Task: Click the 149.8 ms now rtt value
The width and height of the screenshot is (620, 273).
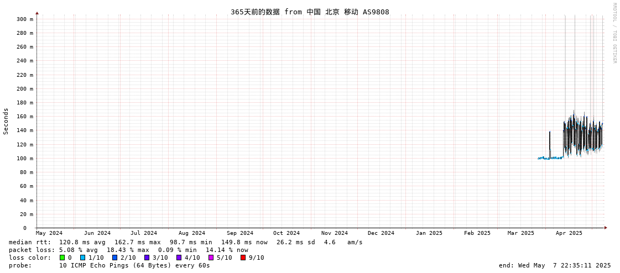Action: click(x=244, y=242)
